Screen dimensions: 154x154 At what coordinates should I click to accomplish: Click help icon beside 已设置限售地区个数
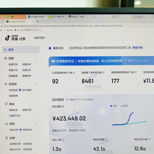(x=74, y=73)
